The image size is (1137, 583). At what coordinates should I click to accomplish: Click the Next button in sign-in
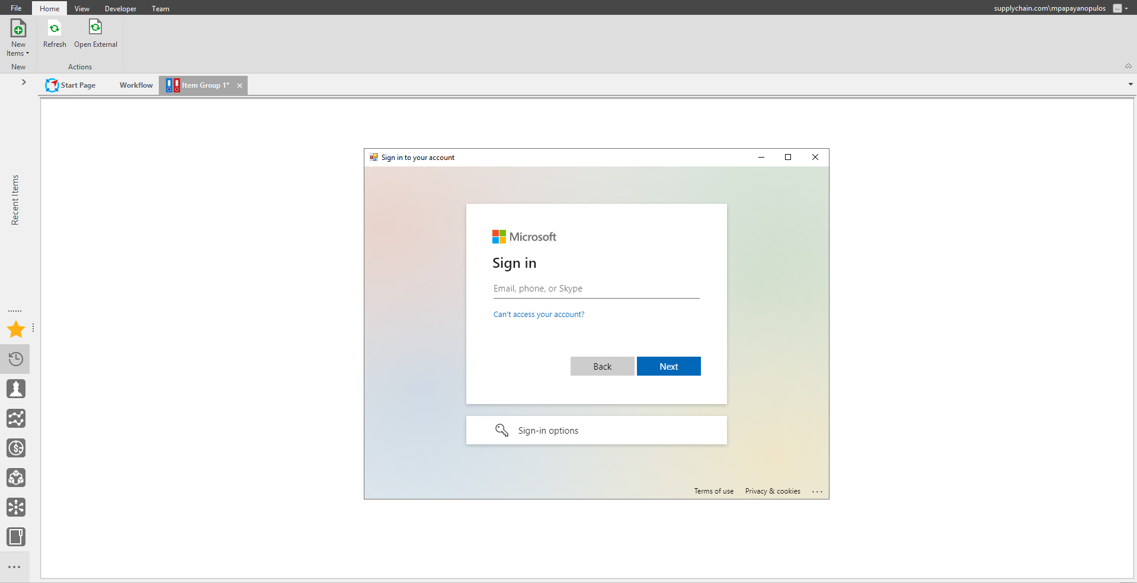[668, 366]
